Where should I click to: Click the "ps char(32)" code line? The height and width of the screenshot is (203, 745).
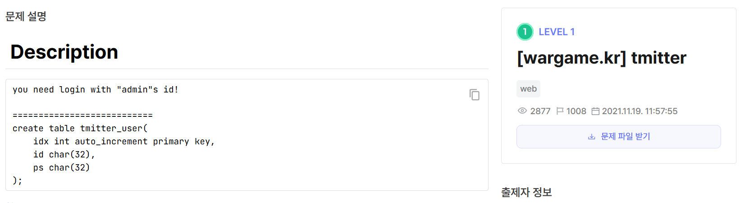pyautogui.click(x=61, y=168)
